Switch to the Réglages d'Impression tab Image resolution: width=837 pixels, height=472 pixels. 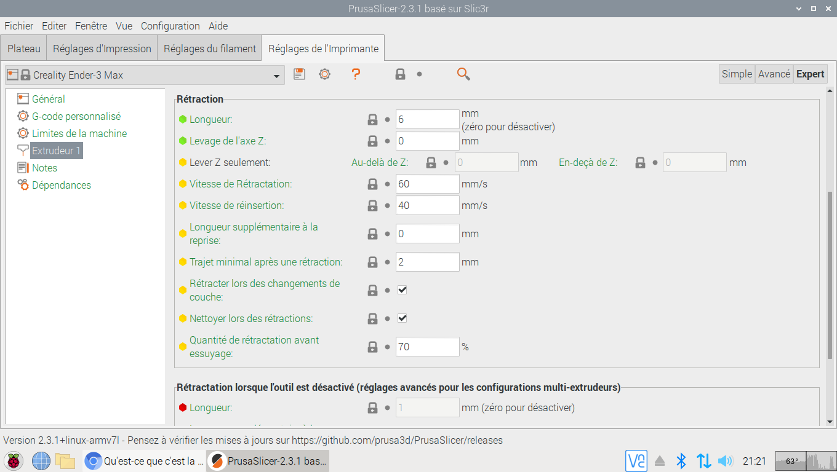[102, 49]
